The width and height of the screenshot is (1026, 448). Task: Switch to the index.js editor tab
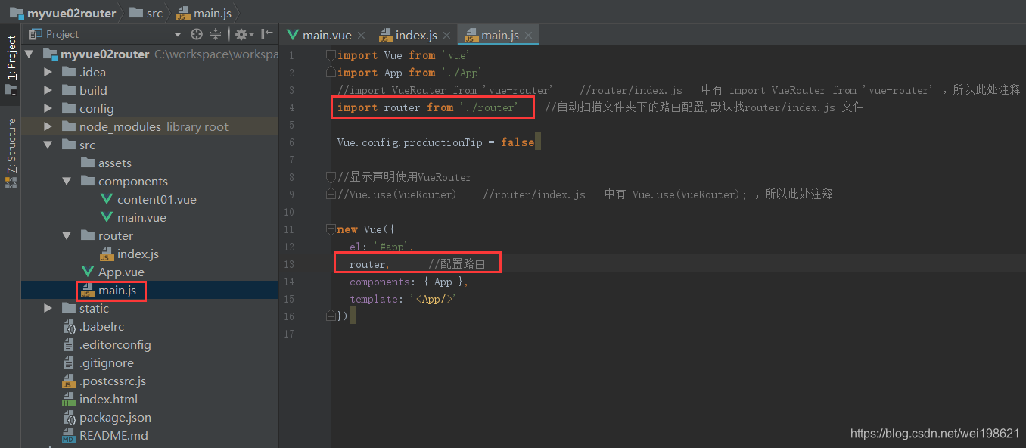point(415,35)
